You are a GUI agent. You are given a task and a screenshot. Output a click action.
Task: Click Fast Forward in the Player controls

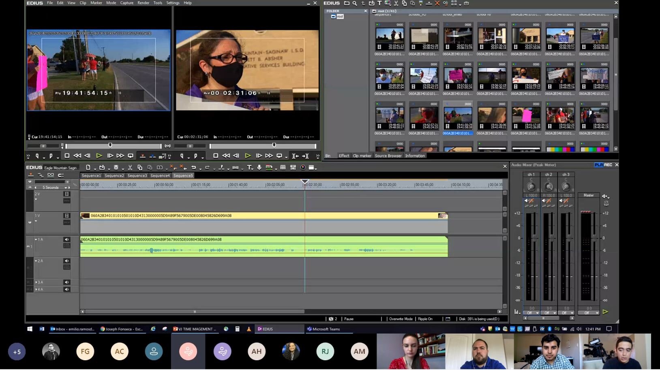coord(120,156)
